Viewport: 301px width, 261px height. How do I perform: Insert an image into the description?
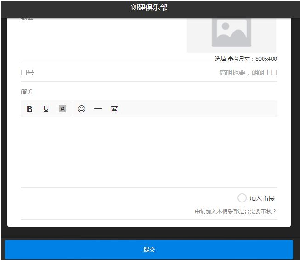click(114, 109)
